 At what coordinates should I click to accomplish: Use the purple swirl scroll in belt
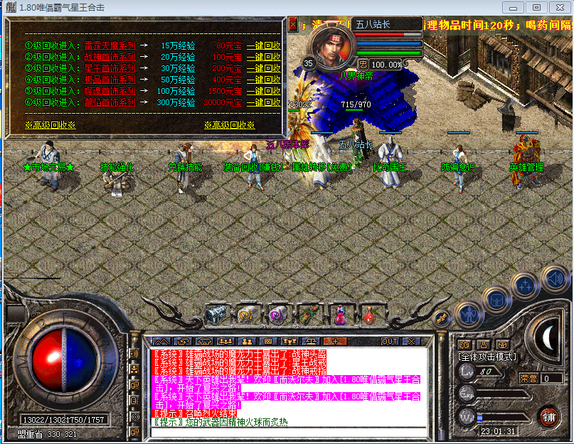point(279,315)
